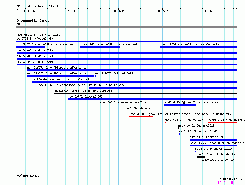This screenshot has width=245, height=185.
Task: Open esv3577013 (Uddin2014) variant
Action: pos(35,56)
